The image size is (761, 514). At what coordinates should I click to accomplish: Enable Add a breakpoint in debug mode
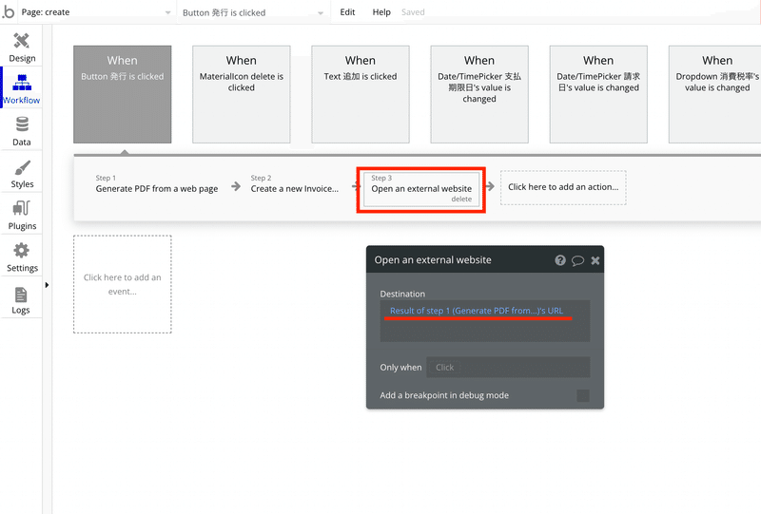pos(583,395)
